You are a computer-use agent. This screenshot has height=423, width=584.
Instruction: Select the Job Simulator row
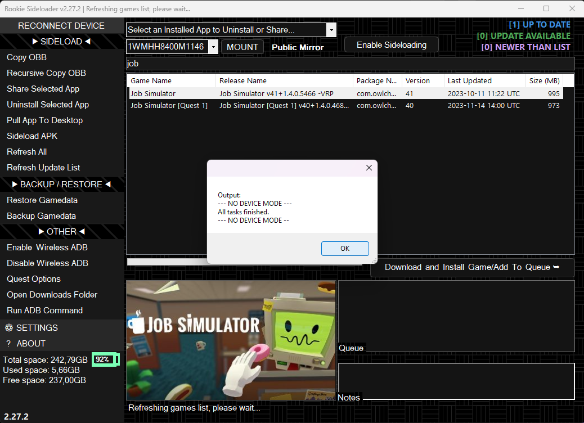pos(345,93)
